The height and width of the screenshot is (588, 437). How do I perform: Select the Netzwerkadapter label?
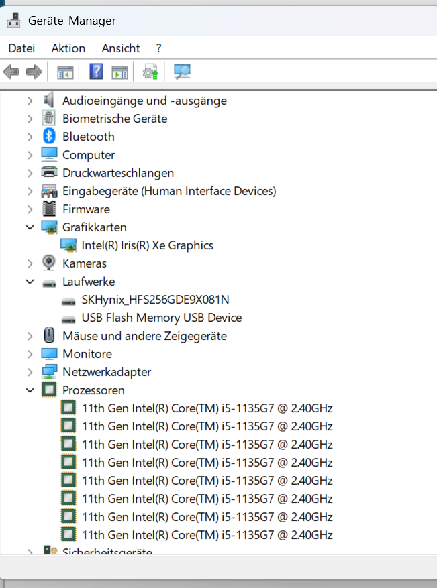pos(107,372)
